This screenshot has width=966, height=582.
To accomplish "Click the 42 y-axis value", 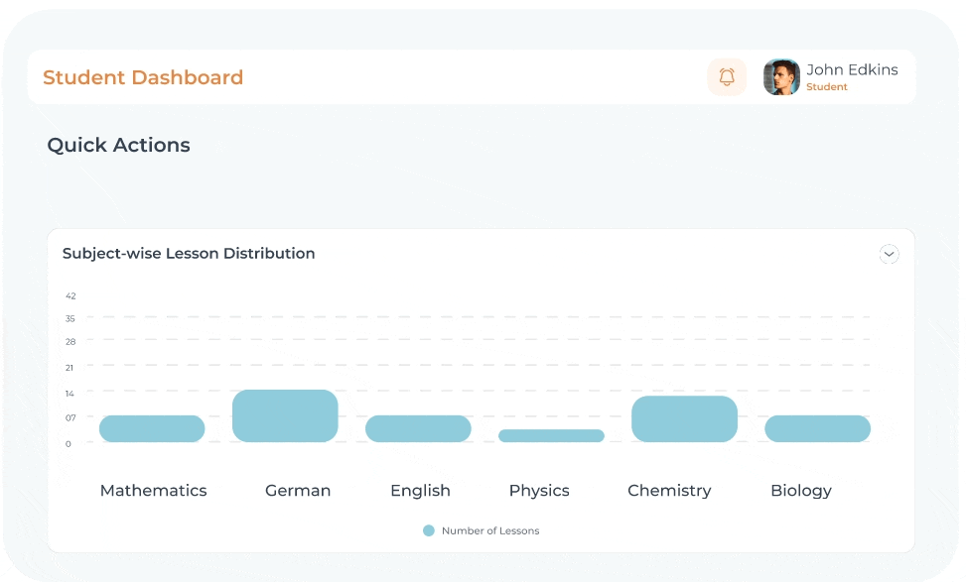I will point(70,295).
